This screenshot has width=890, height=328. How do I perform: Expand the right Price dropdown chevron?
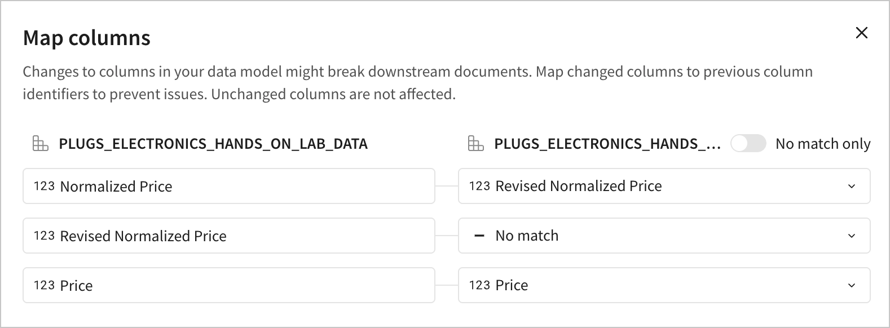[x=852, y=285]
